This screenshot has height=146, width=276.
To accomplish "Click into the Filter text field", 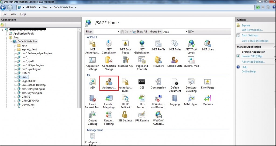I will coord(105,32).
